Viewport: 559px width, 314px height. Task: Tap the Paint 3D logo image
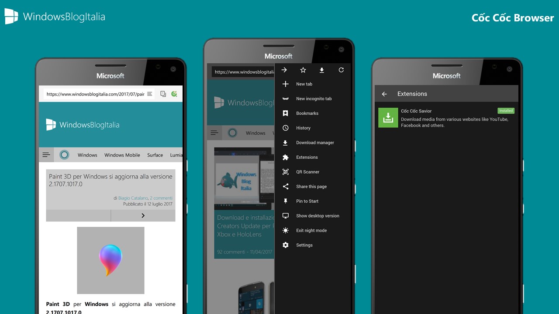click(110, 260)
